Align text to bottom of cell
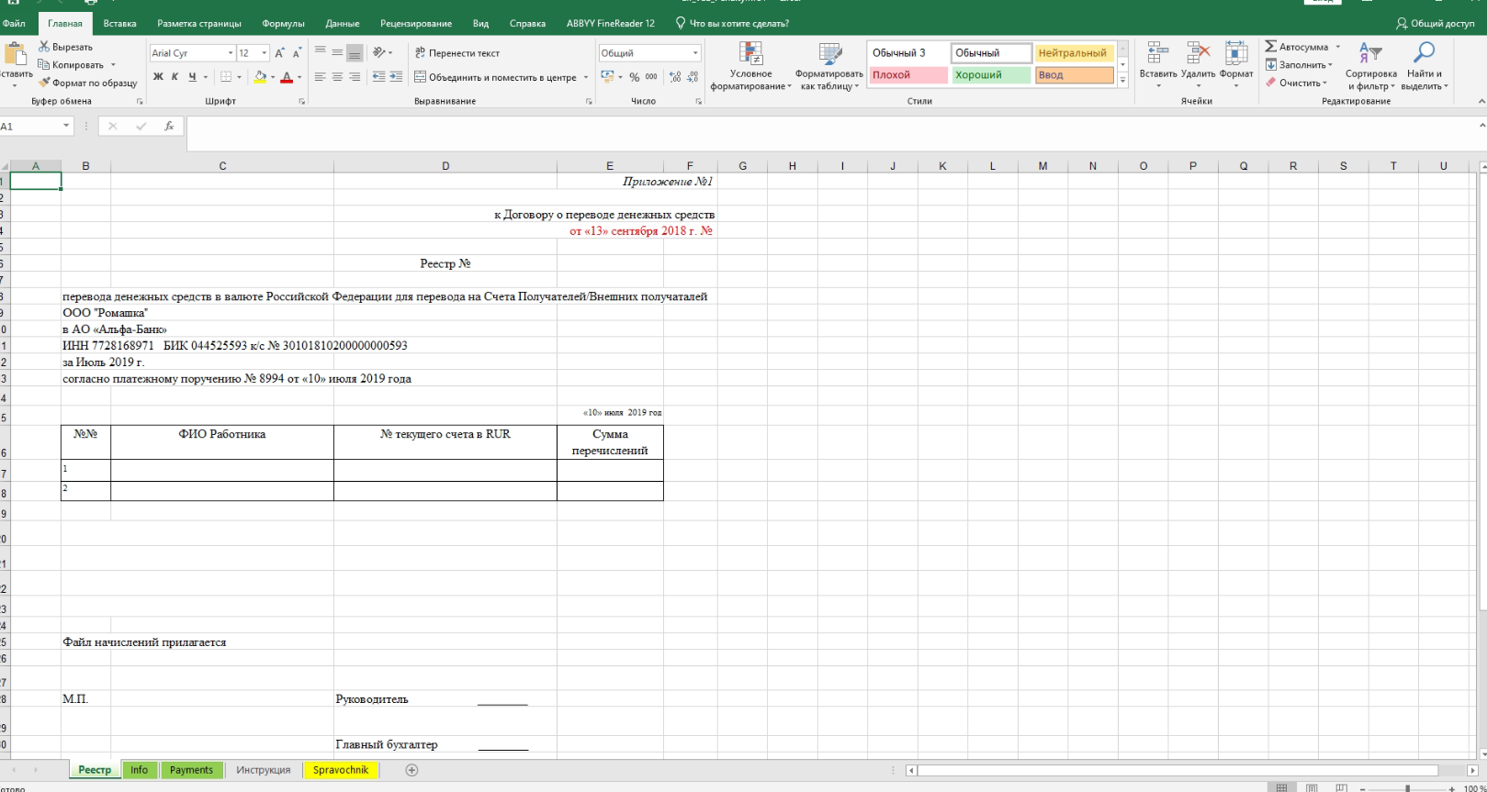This screenshot has width=1487, height=792. click(355, 52)
